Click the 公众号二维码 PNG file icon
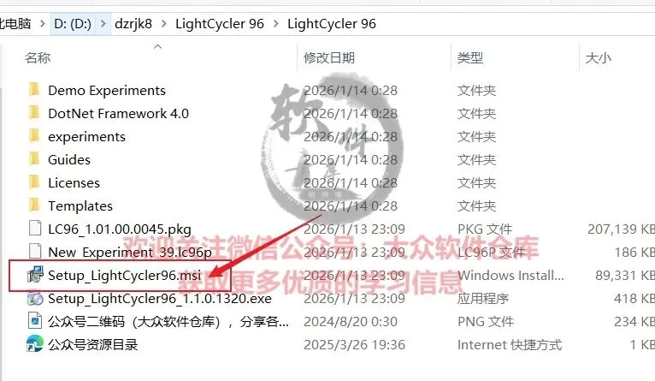655x381 pixels. click(x=35, y=321)
